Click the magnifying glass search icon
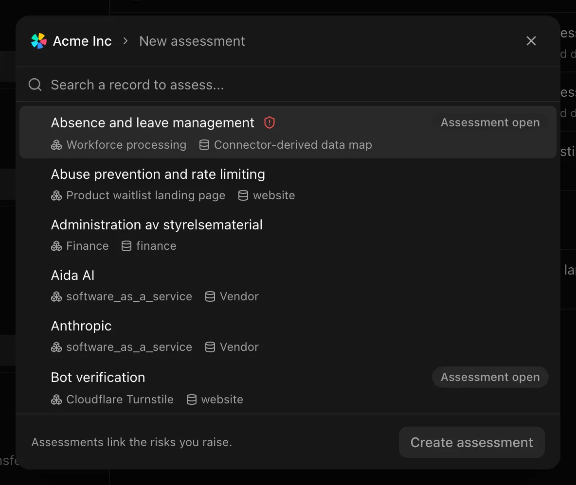The height and width of the screenshot is (485, 576). [35, 85]
